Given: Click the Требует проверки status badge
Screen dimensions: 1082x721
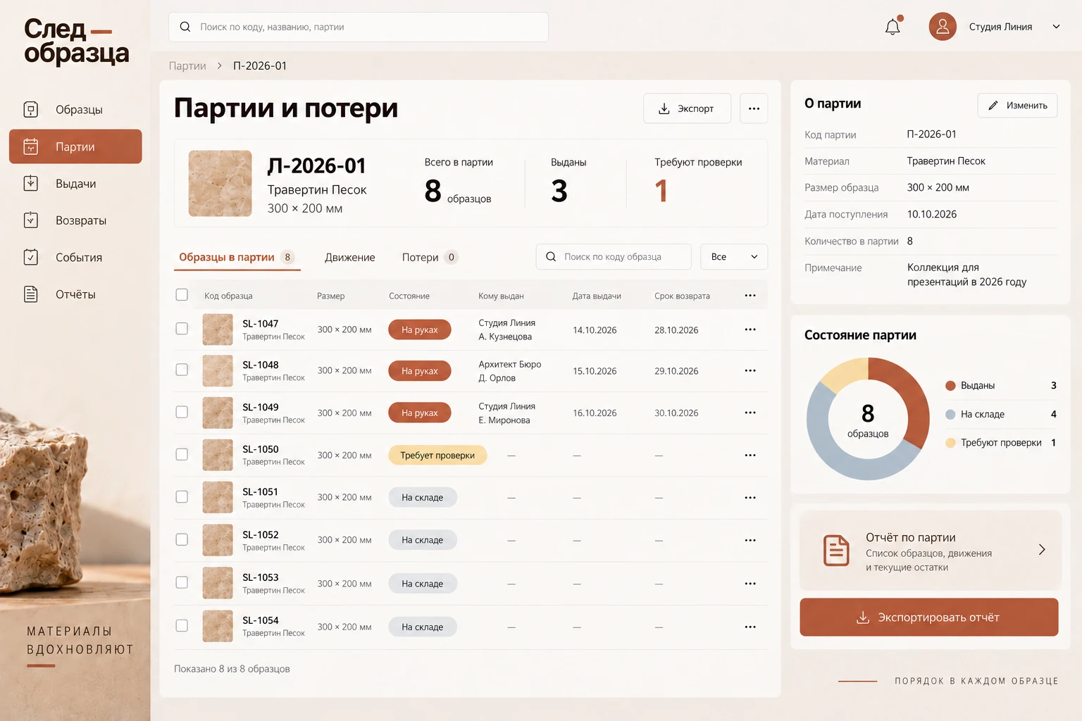Looking at the screenshot, I should pyautogui.click(x=437, y=456).
